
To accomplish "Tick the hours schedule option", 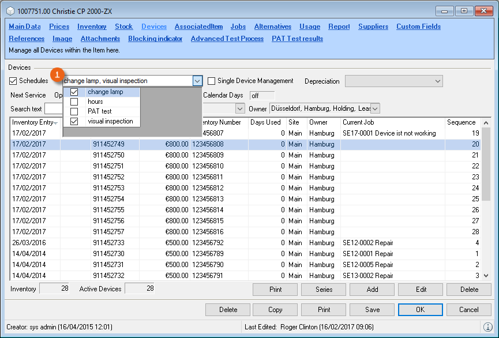I will (x=74, y=102).
